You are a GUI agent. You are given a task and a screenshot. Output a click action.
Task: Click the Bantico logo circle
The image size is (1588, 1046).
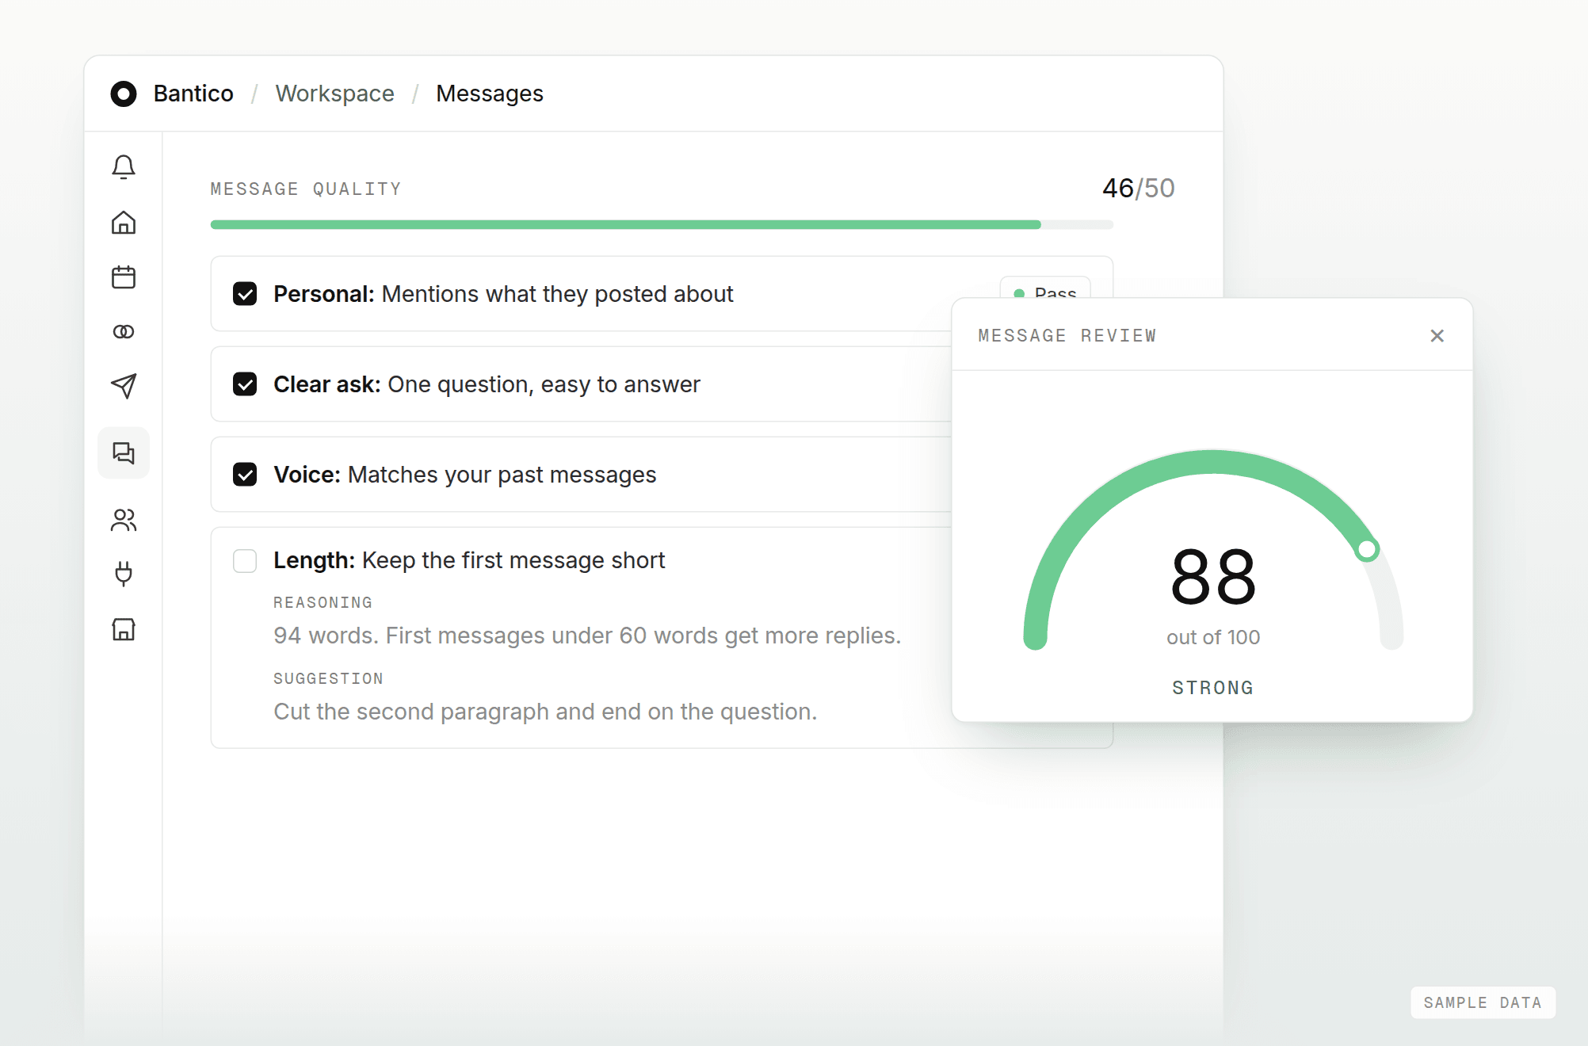click(x=124, y=94)
